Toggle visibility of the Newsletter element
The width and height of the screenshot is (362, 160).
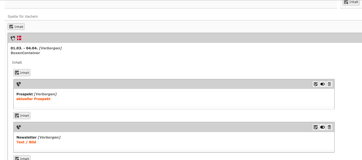(x=322, y=127)
